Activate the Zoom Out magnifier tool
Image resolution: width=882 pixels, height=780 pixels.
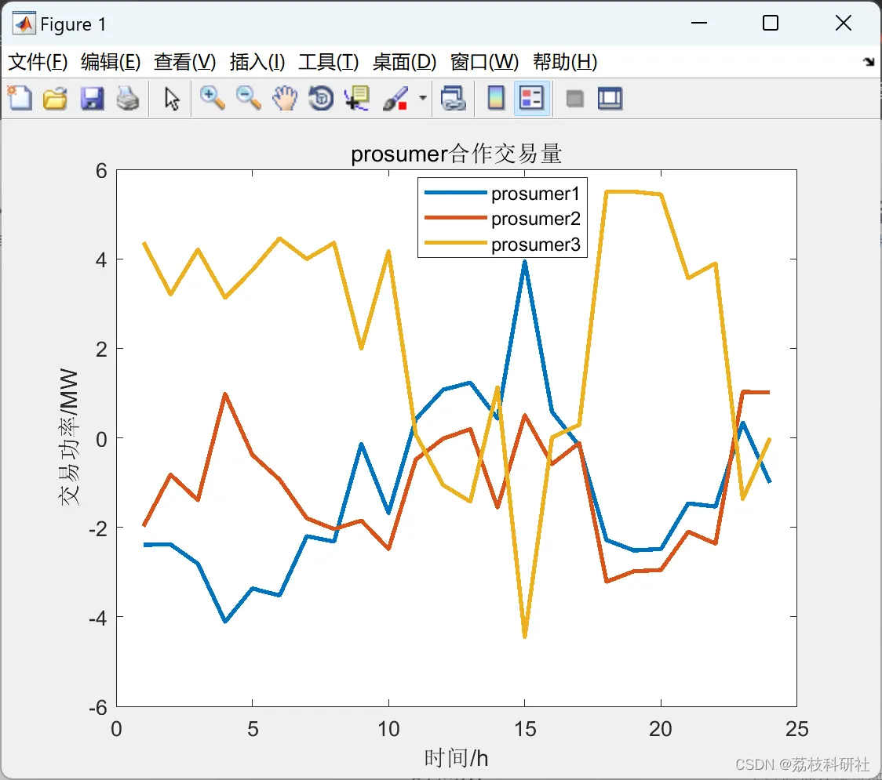[x=248, y=98]
